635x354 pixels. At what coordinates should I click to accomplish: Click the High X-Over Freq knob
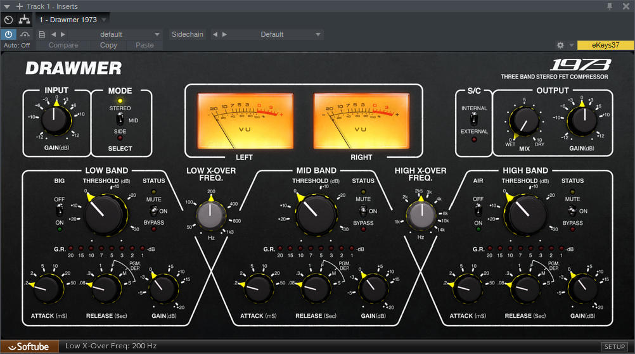tap(421, 215)
